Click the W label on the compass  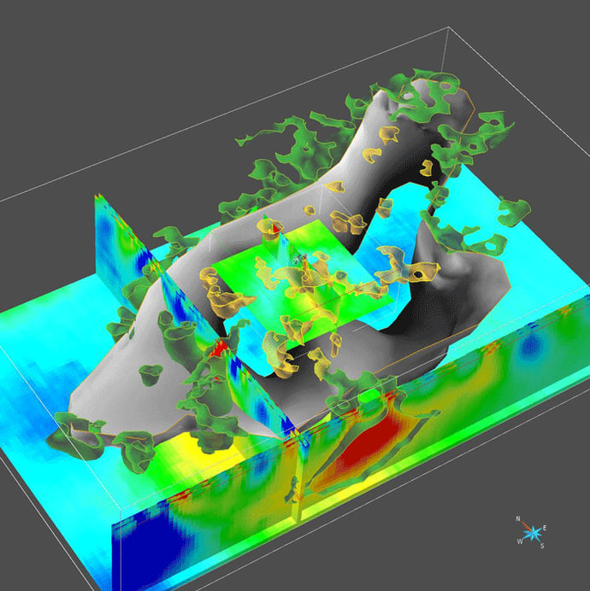click(518, 540)
